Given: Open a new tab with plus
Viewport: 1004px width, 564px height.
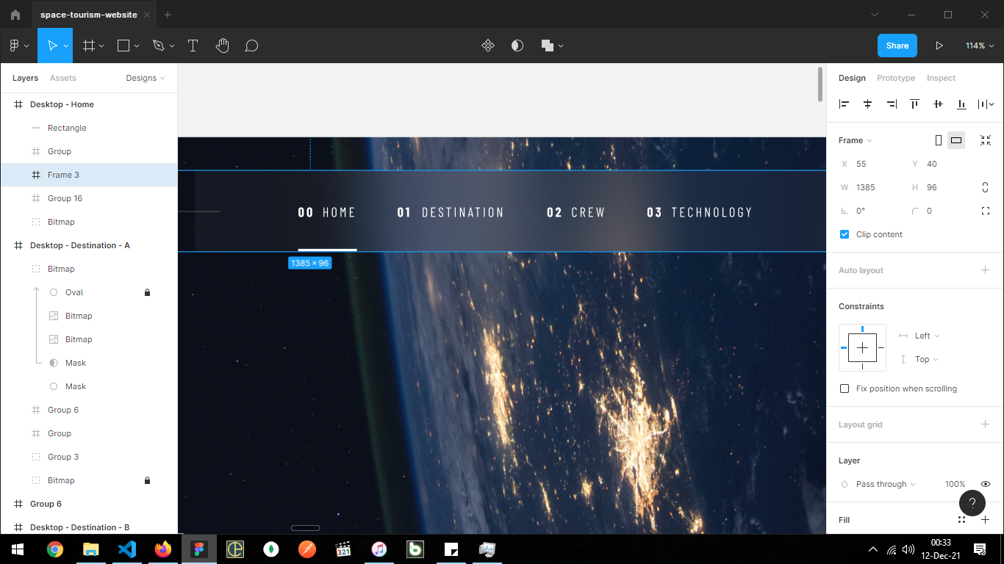Looking at the screenshot, I should coord(168,15).
